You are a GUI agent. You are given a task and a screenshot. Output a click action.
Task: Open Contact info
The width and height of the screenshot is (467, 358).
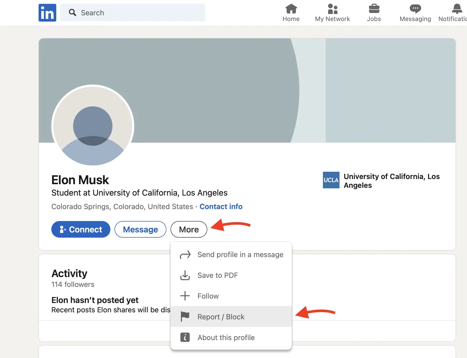pyautogui.click(x=221, y=206)
